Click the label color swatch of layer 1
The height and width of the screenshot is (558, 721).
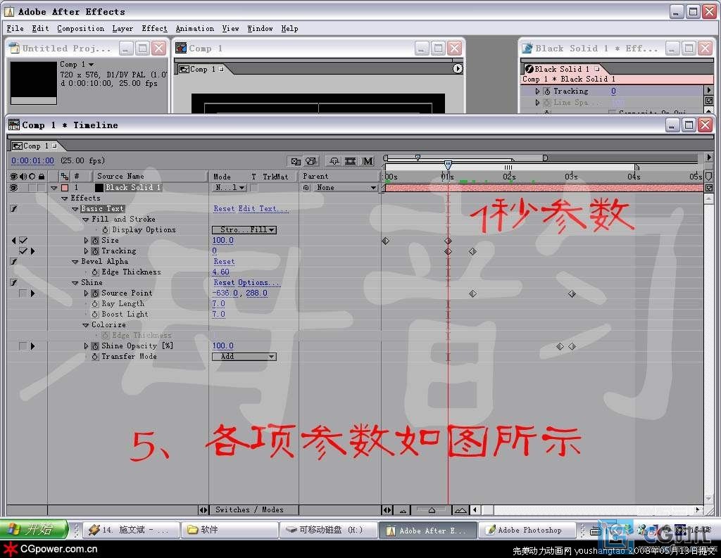click(65, 188)
